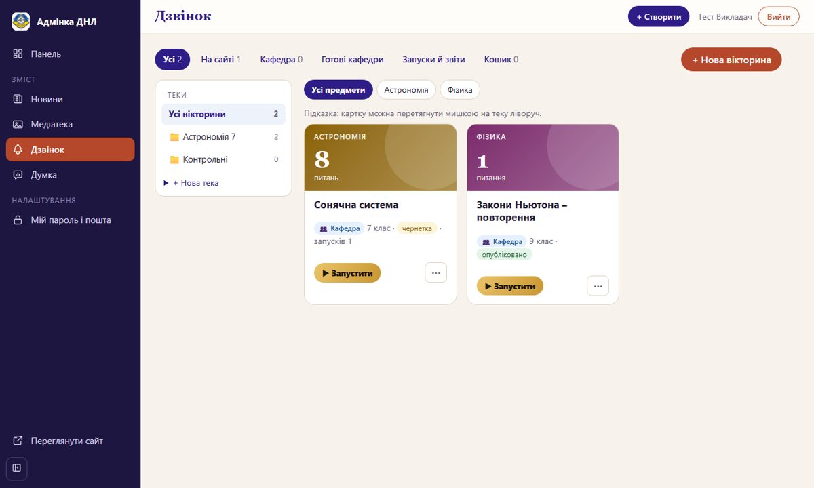Open the Сонячна система quiz title
The height and width of the screenshot is (488, 814).
(356, 205)
